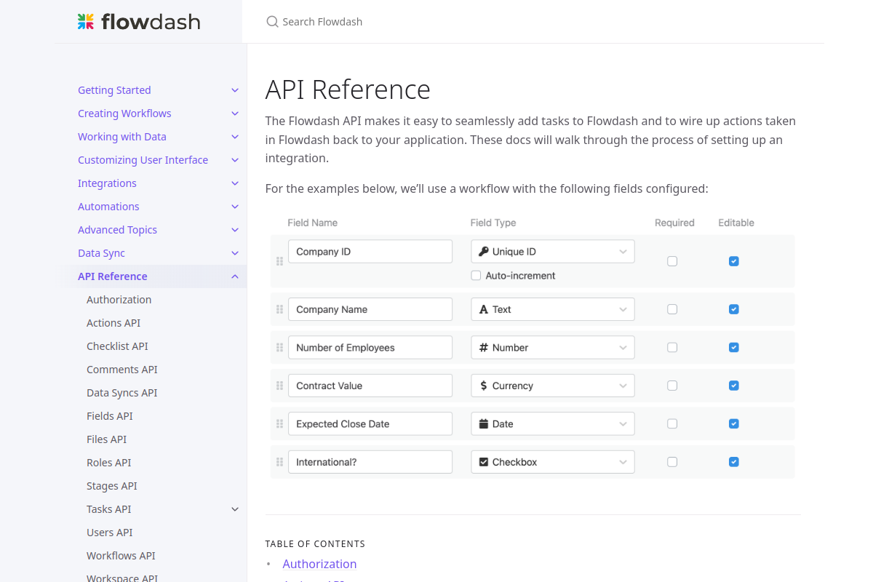
Task: Open the Getting Started section link
Action: click(x=114, y=90)
